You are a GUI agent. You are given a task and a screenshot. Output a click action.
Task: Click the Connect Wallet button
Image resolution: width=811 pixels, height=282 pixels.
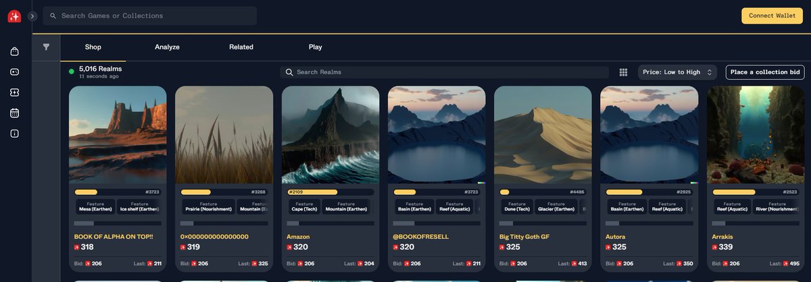(772, 16)
